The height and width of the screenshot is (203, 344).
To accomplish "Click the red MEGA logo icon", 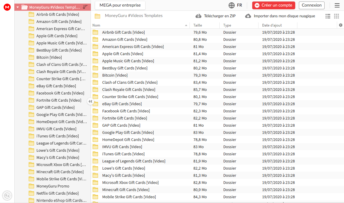I will (7, 7).
